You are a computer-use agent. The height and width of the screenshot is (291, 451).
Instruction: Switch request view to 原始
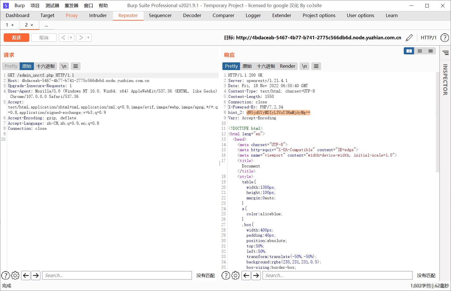pyautogui.click(x=27, y=66)
